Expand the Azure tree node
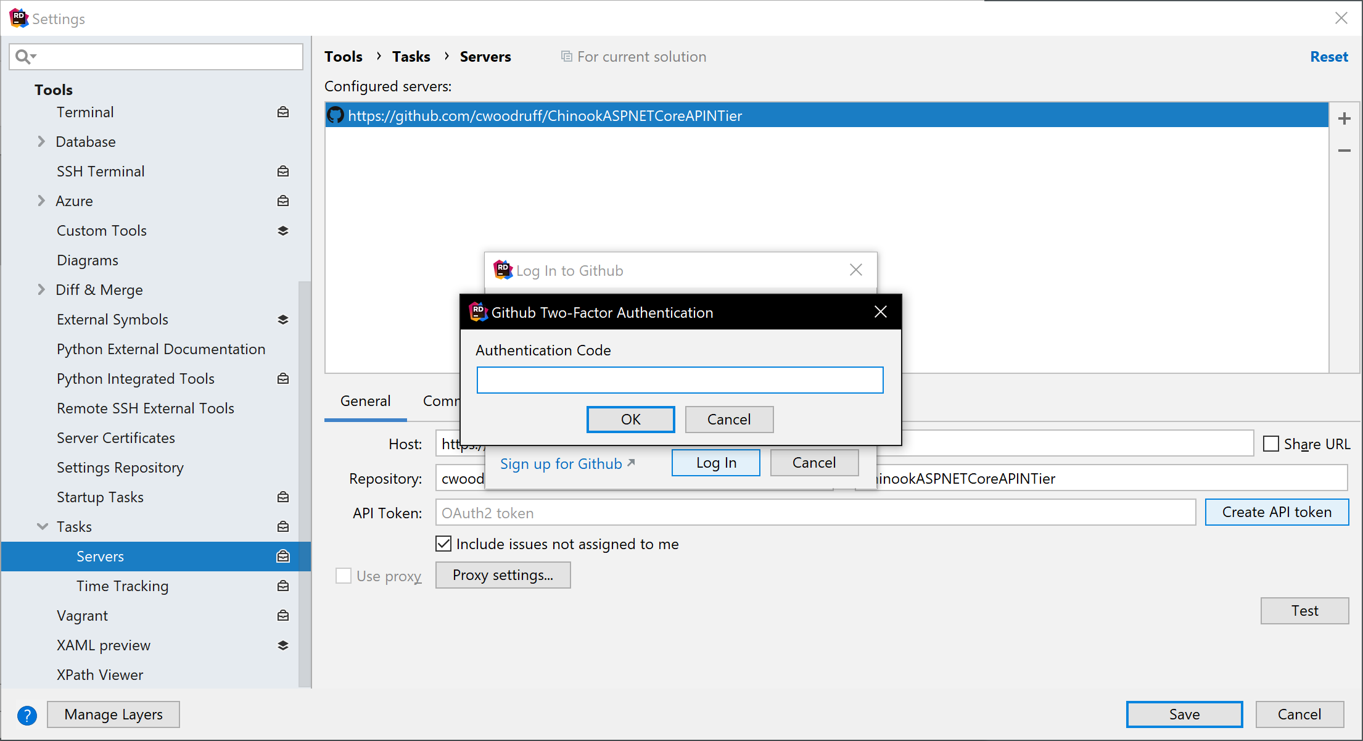This screenshot has width=1363, height=741. click(x=41, y=201)
